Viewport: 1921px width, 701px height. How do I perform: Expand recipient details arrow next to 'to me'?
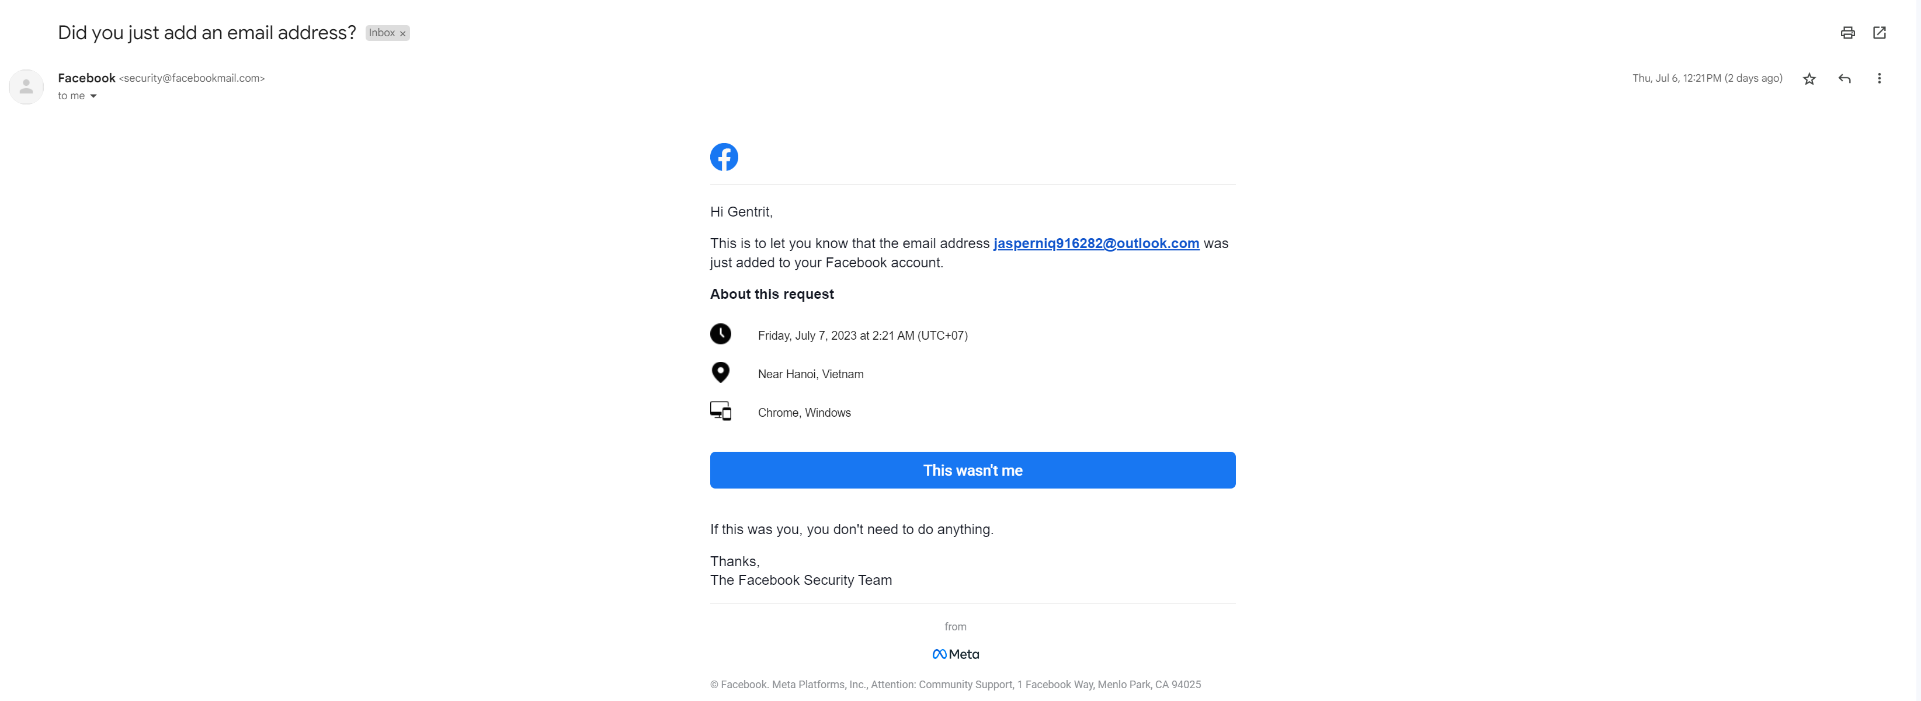[x=93, y=96]
